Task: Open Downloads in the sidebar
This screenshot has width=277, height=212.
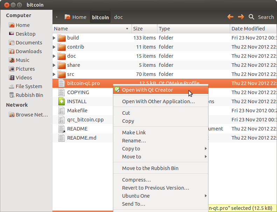Action: click(x=25, y=51)
